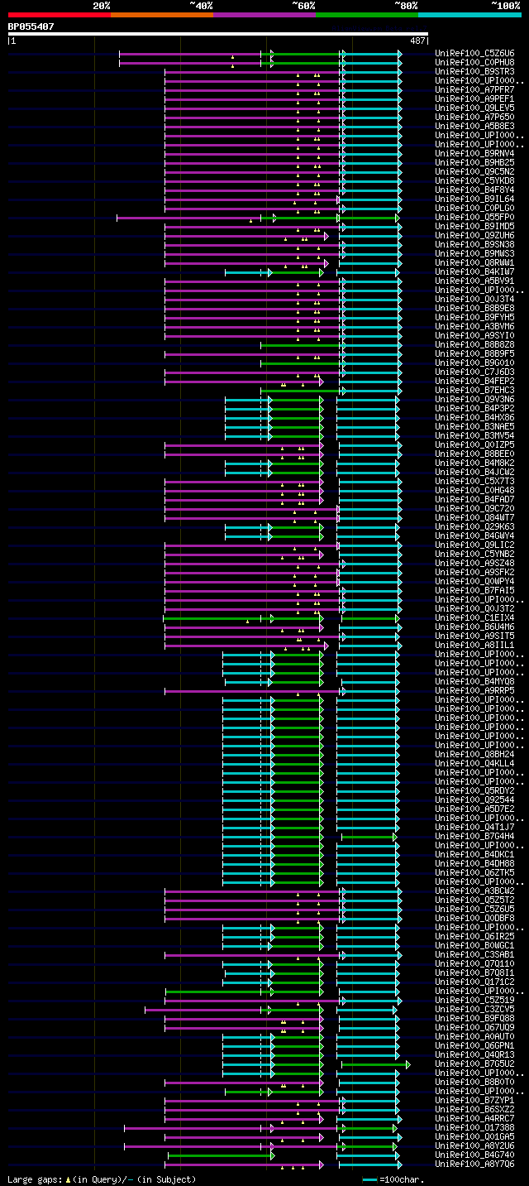Image resolution: width=529 pixels, height=1186 pixels.
Task: Click the white query sequence bar
Action: pyautogui.click(x=218, y=34)
